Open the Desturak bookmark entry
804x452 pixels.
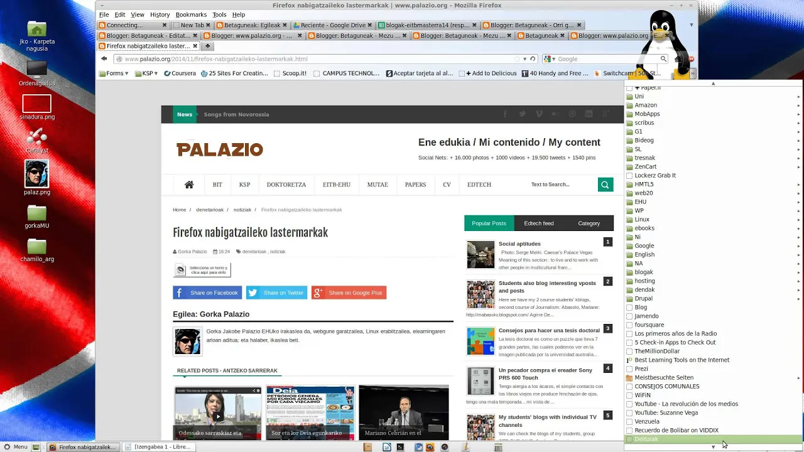pos(712,439)
